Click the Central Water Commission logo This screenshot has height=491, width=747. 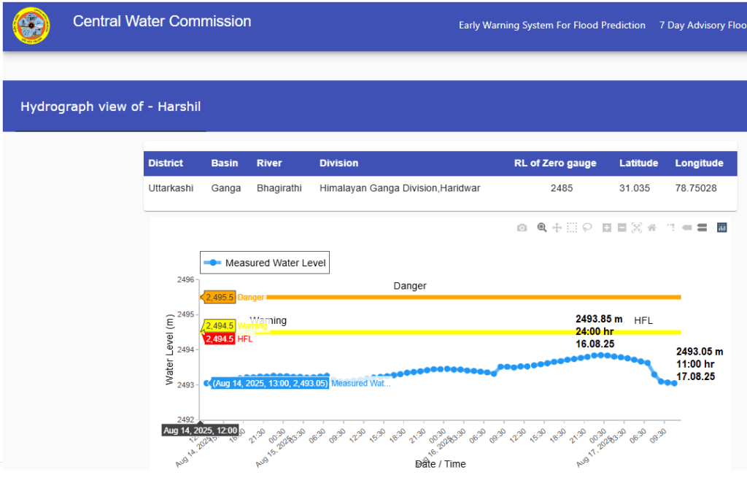pyautogui.click(x=32, y=26)
